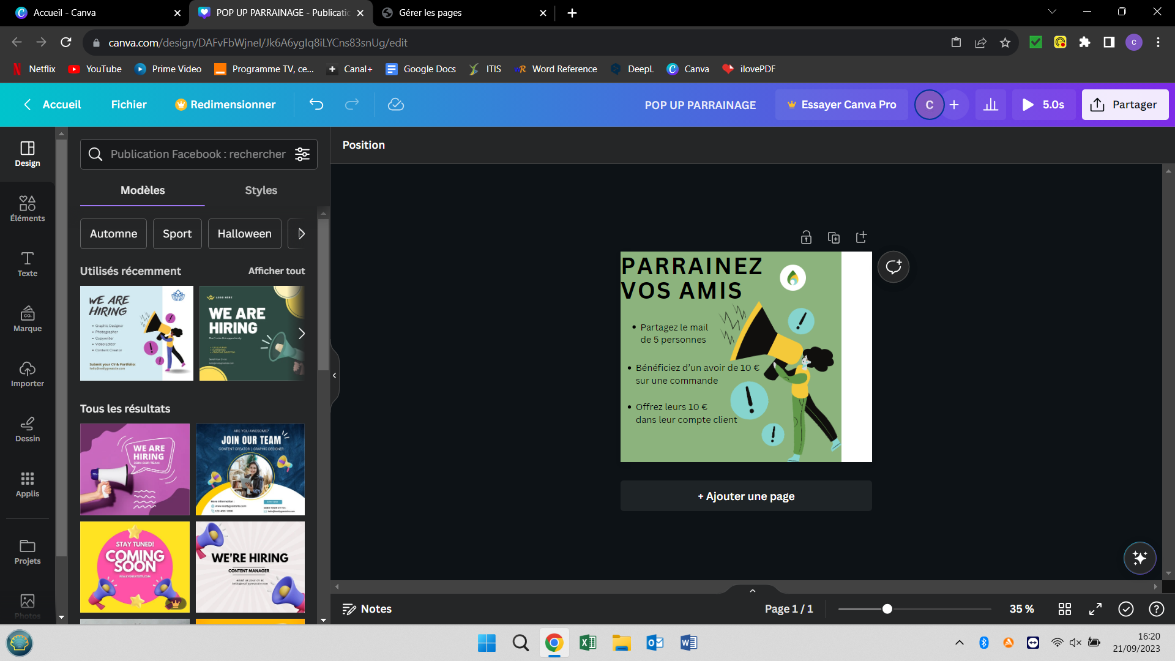The width and height of the screenshot is (1175, 661).
Task: Toggle fullscreen presentation mode
Action: [1095, 609]
